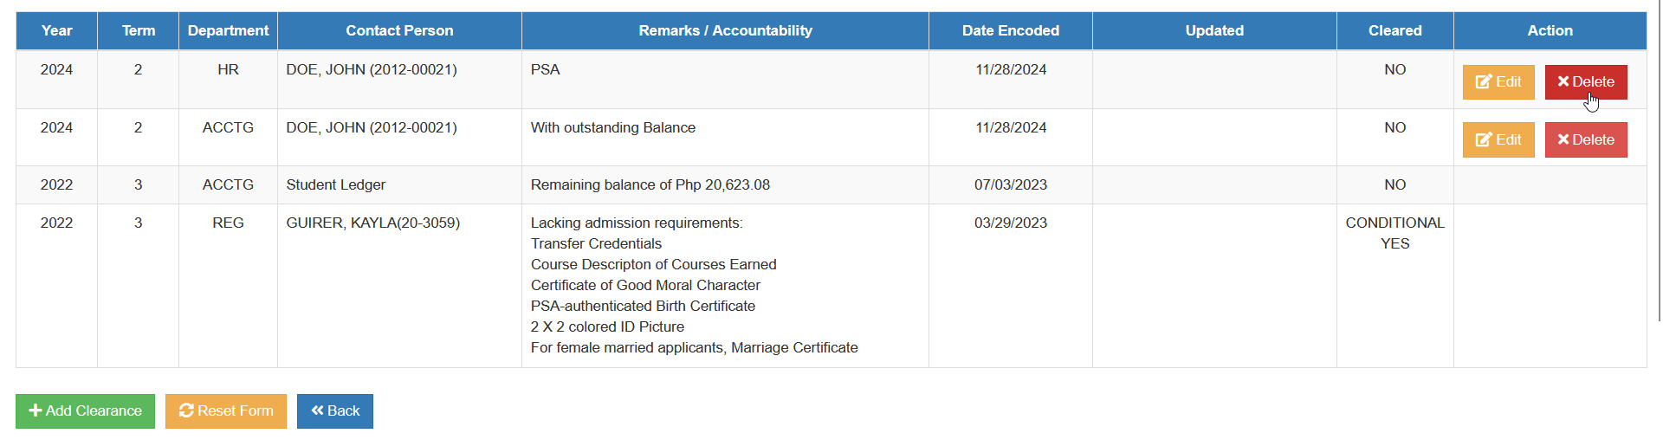
Task: Edit the HR clearance row
Action: point(1498,82)
